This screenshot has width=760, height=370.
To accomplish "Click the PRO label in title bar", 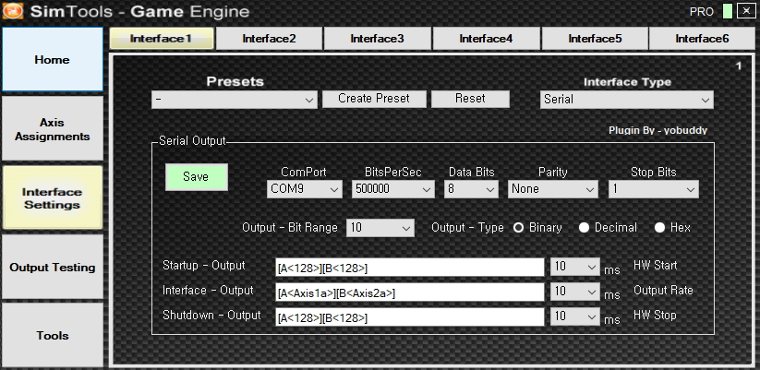I will pyautogui.click(x=701, y=12).
